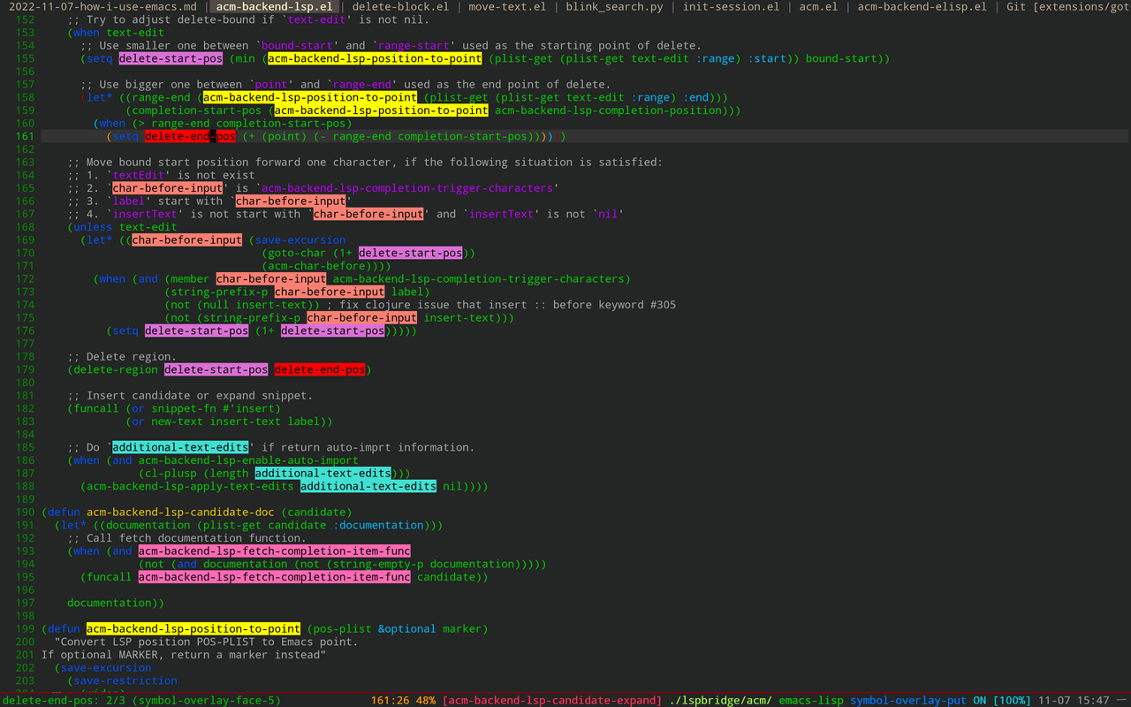Click line number 152 in the gutter
Image resolution: width=1131 pixels, height=707 pixels.
[x=25, y=19]
